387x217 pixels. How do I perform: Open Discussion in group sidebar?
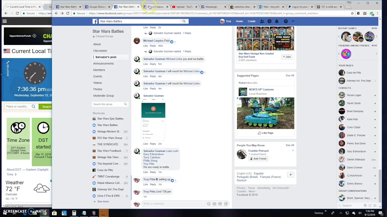pos(100,51)
